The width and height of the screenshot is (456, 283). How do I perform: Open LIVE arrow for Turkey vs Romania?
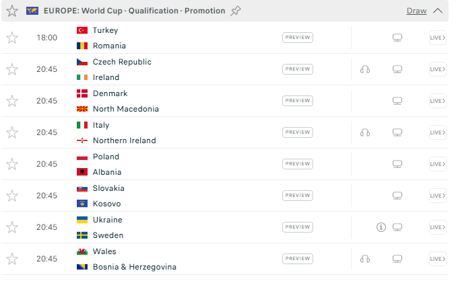pyautogui.click(x=437, y=38)
